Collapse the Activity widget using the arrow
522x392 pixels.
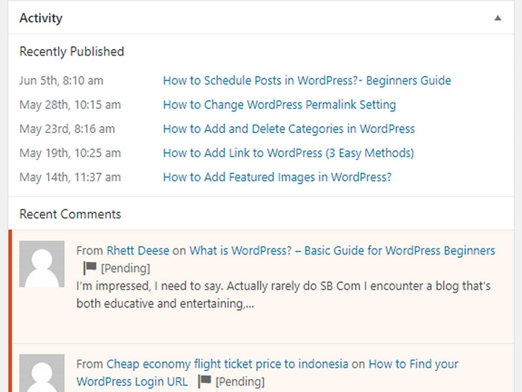tap(498, 18)
